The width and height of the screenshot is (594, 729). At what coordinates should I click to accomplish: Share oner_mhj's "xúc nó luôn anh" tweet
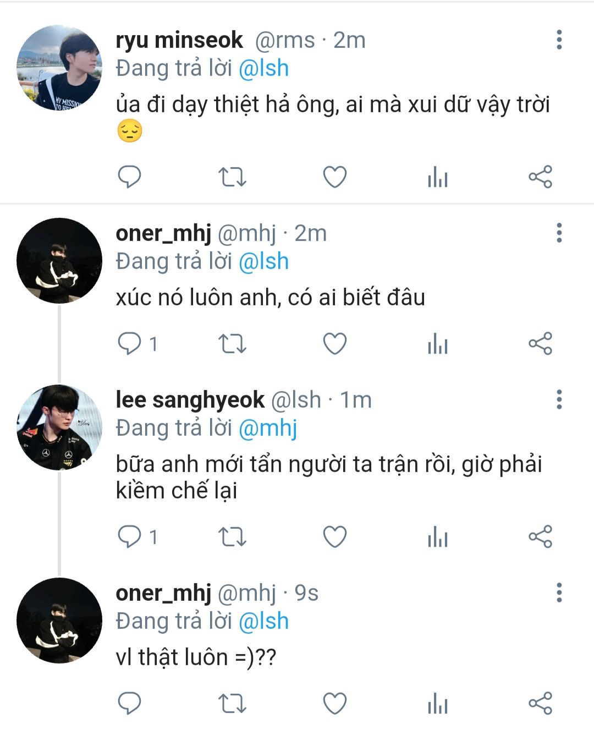pos(540,344)
